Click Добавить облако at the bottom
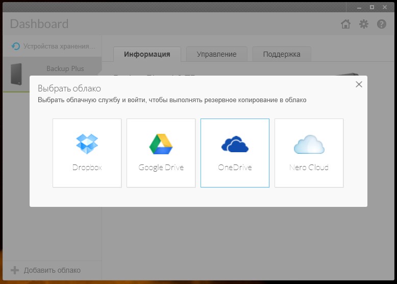The height and width of the screenshot is (284, 397). [x=52, y=270]
